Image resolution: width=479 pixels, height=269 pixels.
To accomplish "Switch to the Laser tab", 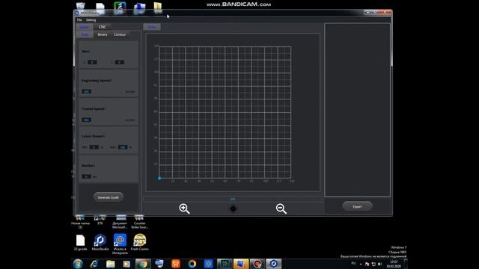I will (x=85, y=27).
